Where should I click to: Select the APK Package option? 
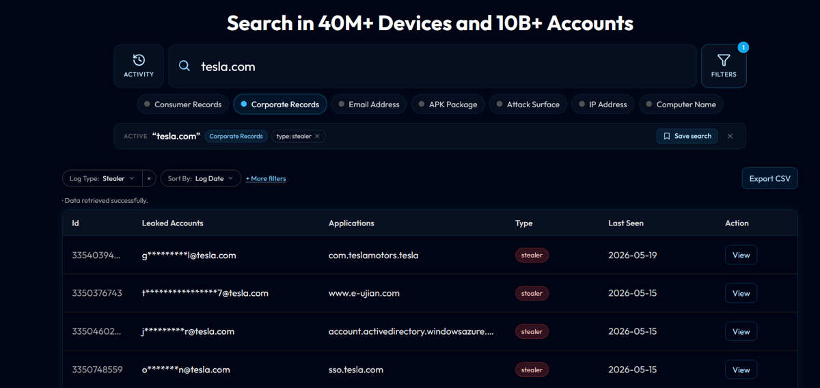point(448,105)
